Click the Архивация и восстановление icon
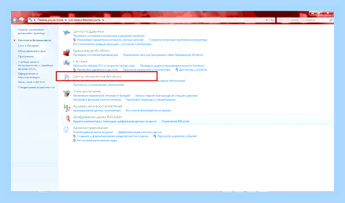345x203 pixels. (66, 108)
